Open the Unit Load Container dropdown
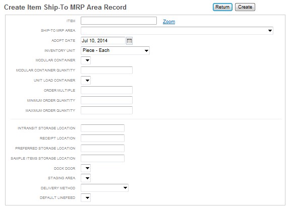 pyautogui.click(x=86, y=81)
